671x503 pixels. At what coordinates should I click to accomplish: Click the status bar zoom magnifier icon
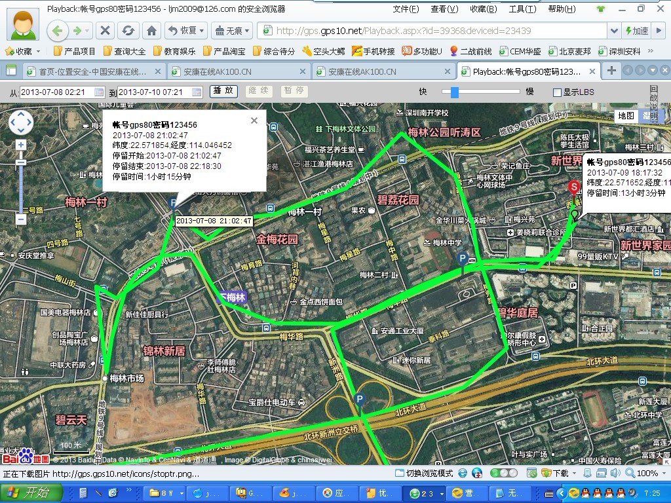[630, 473]
